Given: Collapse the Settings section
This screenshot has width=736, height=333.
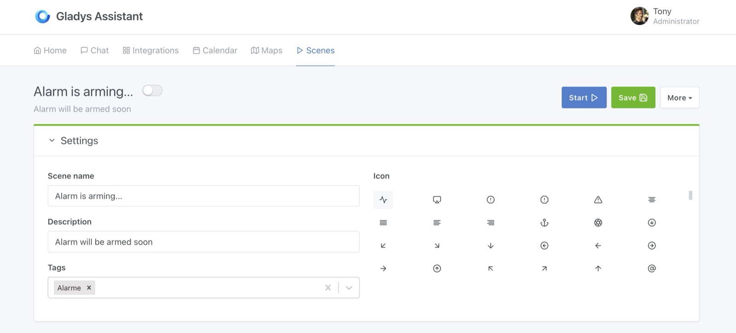Looking at the screenshot, I should click(52, 141).
